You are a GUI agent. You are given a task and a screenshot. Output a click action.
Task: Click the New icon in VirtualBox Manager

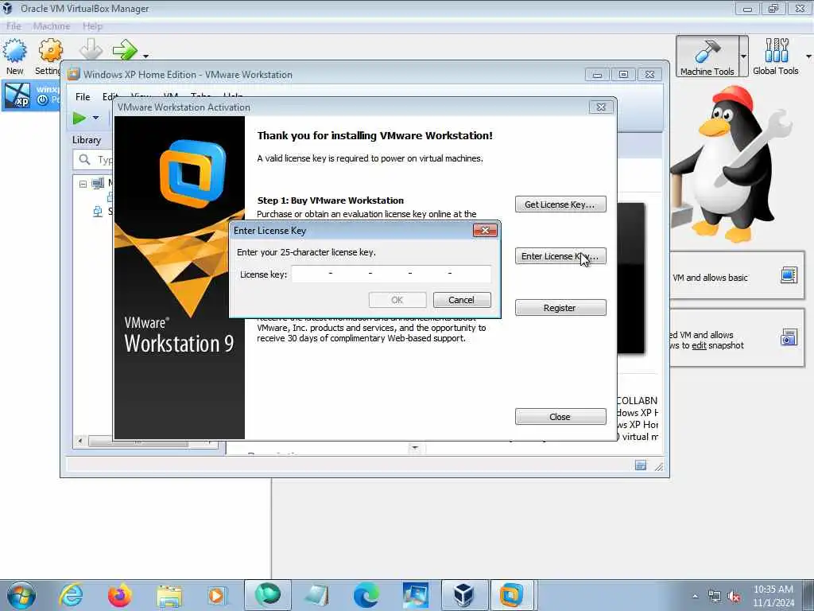(x=14, y=56)
